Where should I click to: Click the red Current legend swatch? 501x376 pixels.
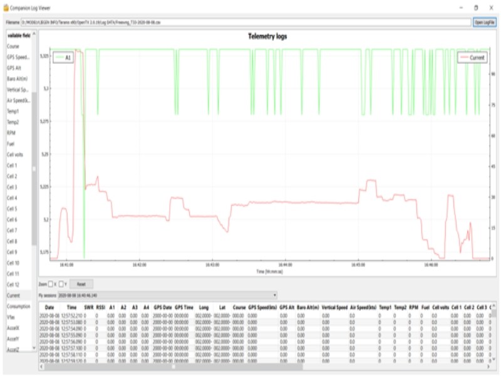click(x=463, y=57)
